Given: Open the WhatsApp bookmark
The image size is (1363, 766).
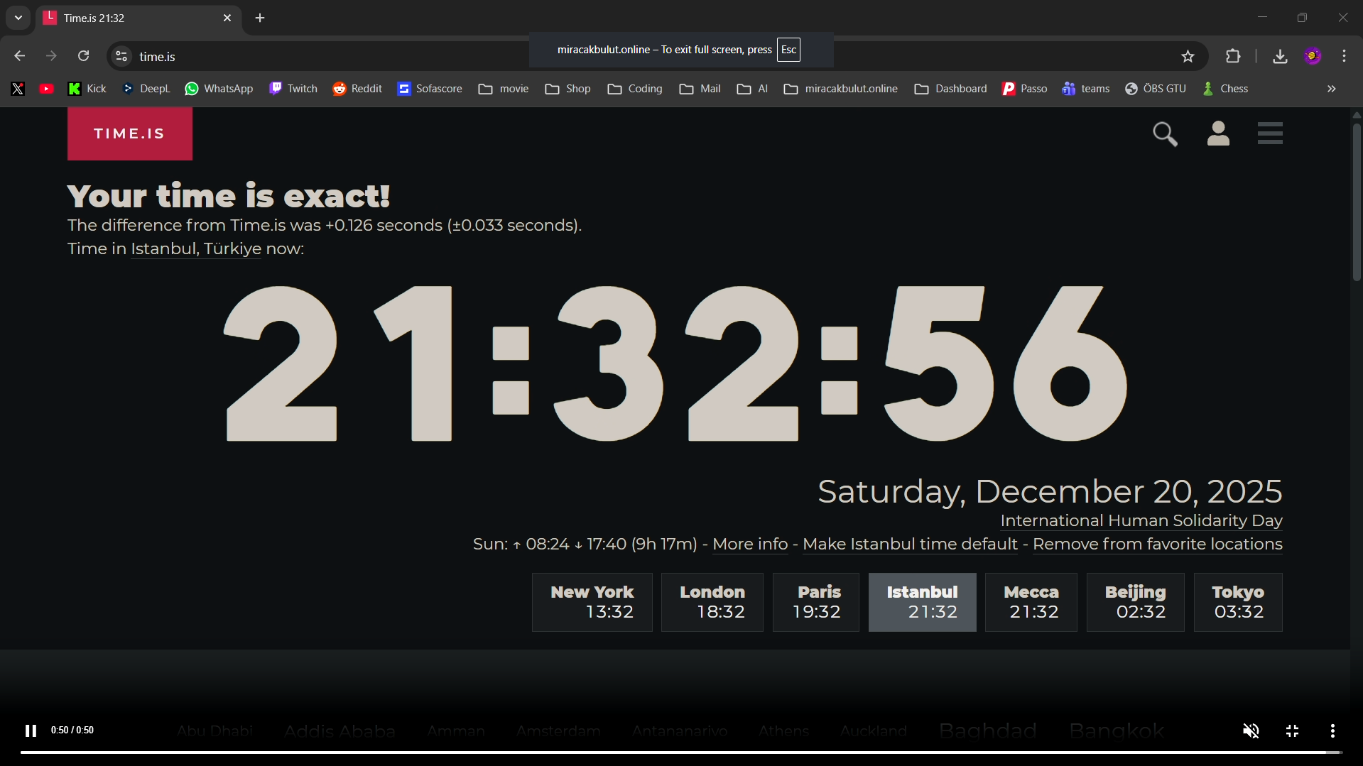Looking at the screenshot, I should (x=219, y=89).
